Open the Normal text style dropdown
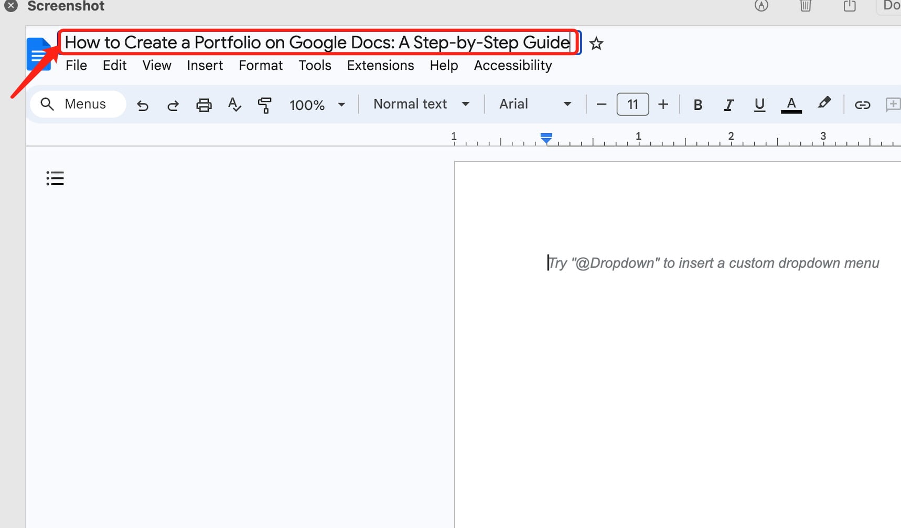This screenshot has width=901, height=528. 421,104
